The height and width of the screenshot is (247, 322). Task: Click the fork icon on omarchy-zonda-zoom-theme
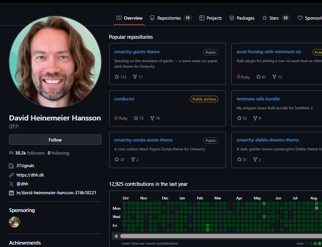coord(133,159)
